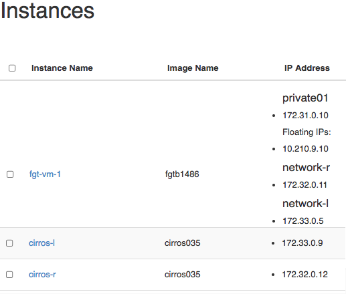Tick the select-all checkbox in table header

[12, 68]
